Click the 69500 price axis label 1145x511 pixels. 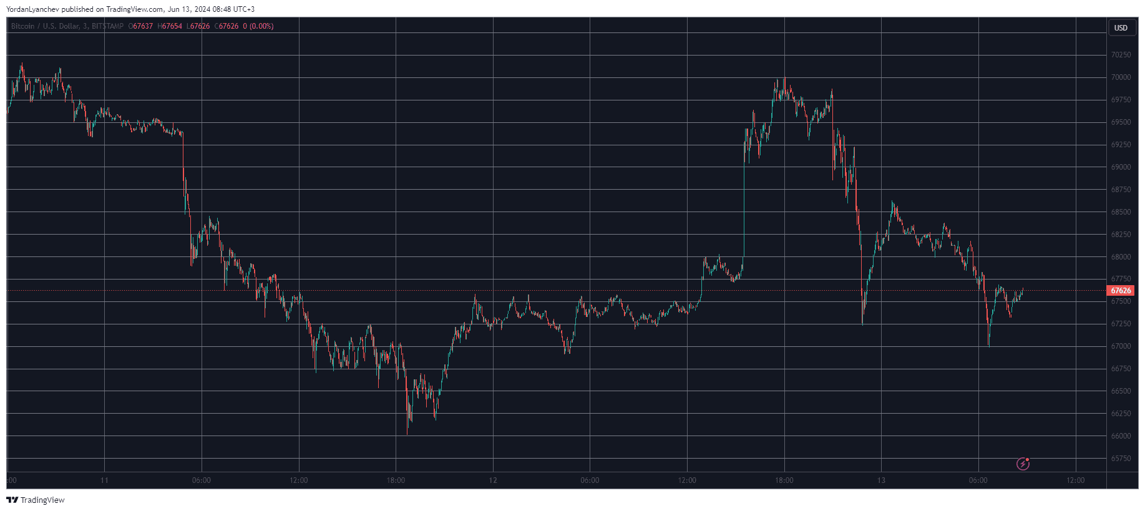coord(1121,122)
